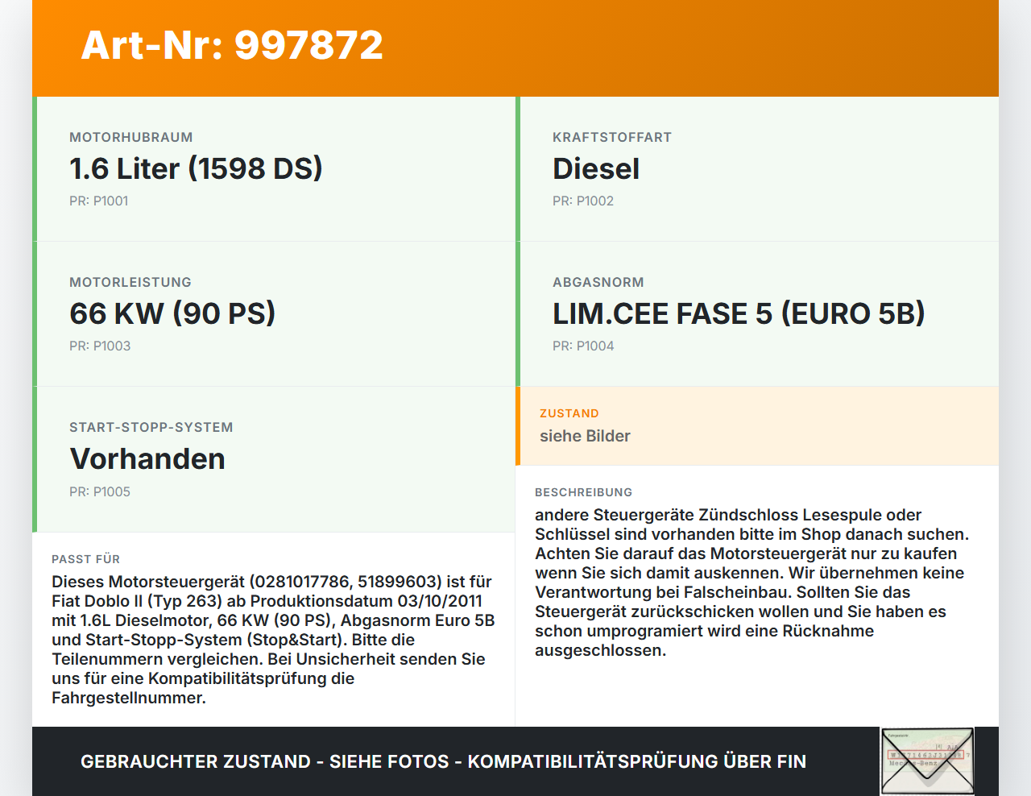
Task: Select the code 'PR: P1001'
Action: click(x=99, y=201)
